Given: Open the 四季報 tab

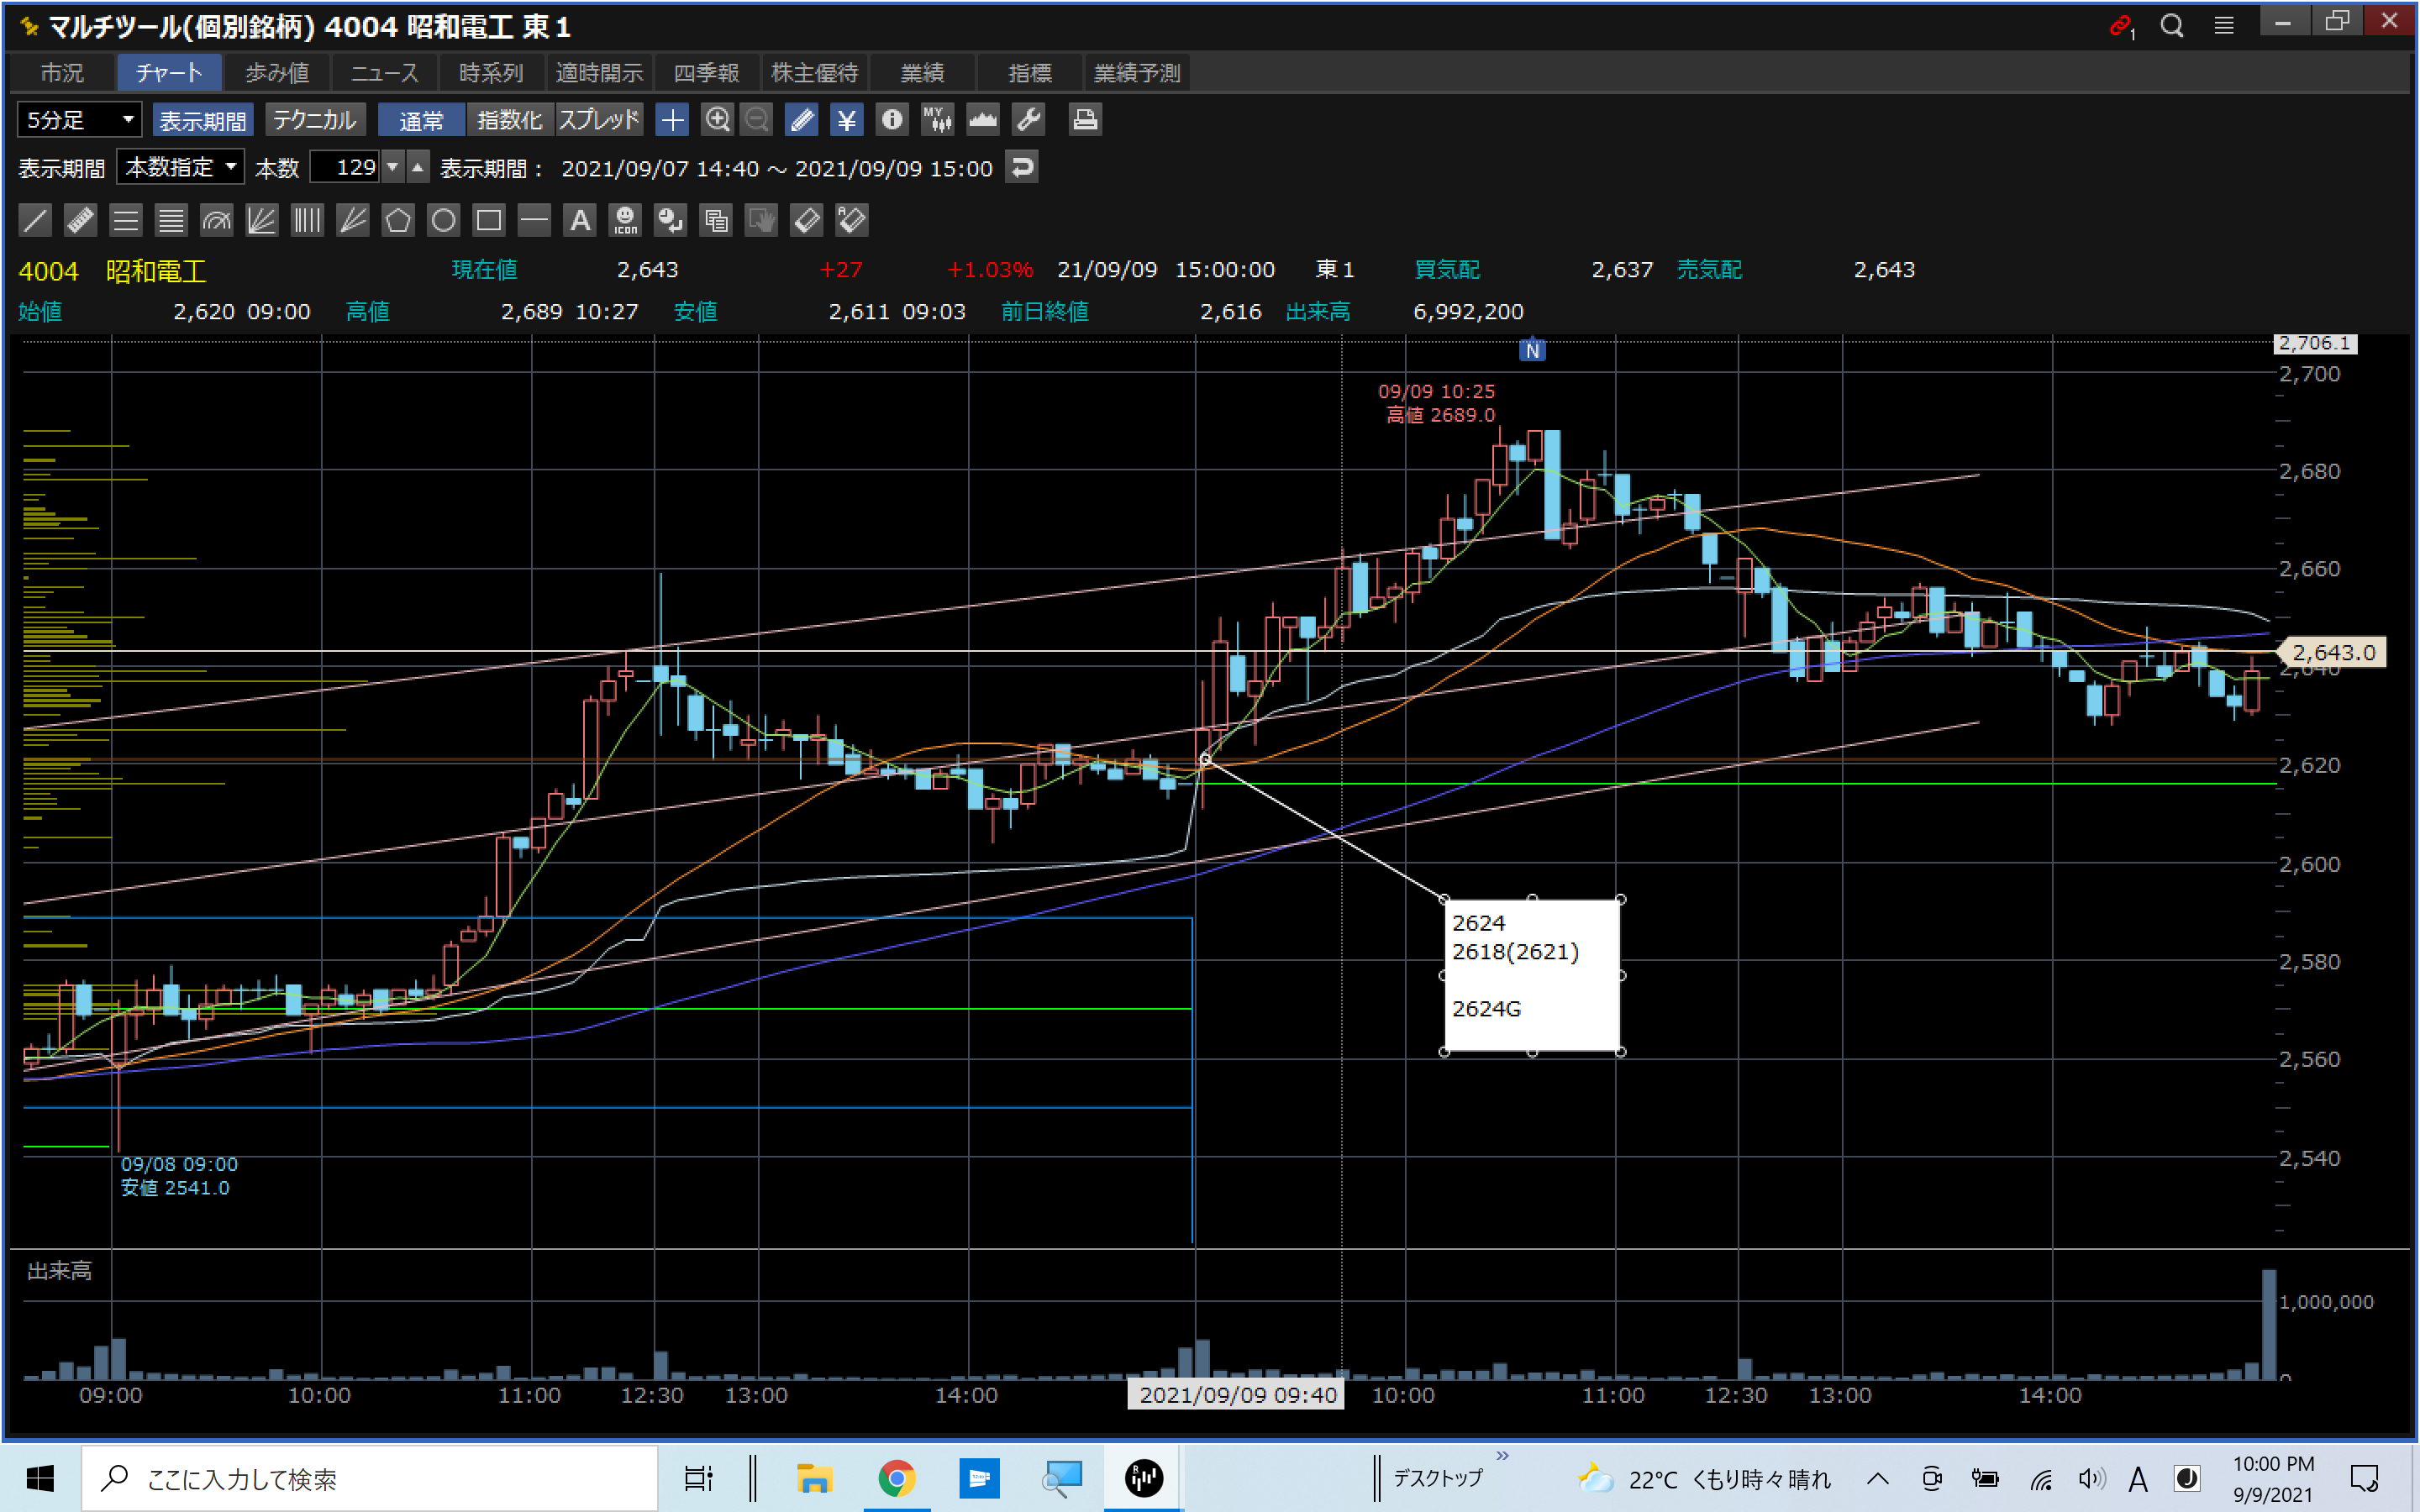Looking at the screenshot, I should (x=706, y=73).
